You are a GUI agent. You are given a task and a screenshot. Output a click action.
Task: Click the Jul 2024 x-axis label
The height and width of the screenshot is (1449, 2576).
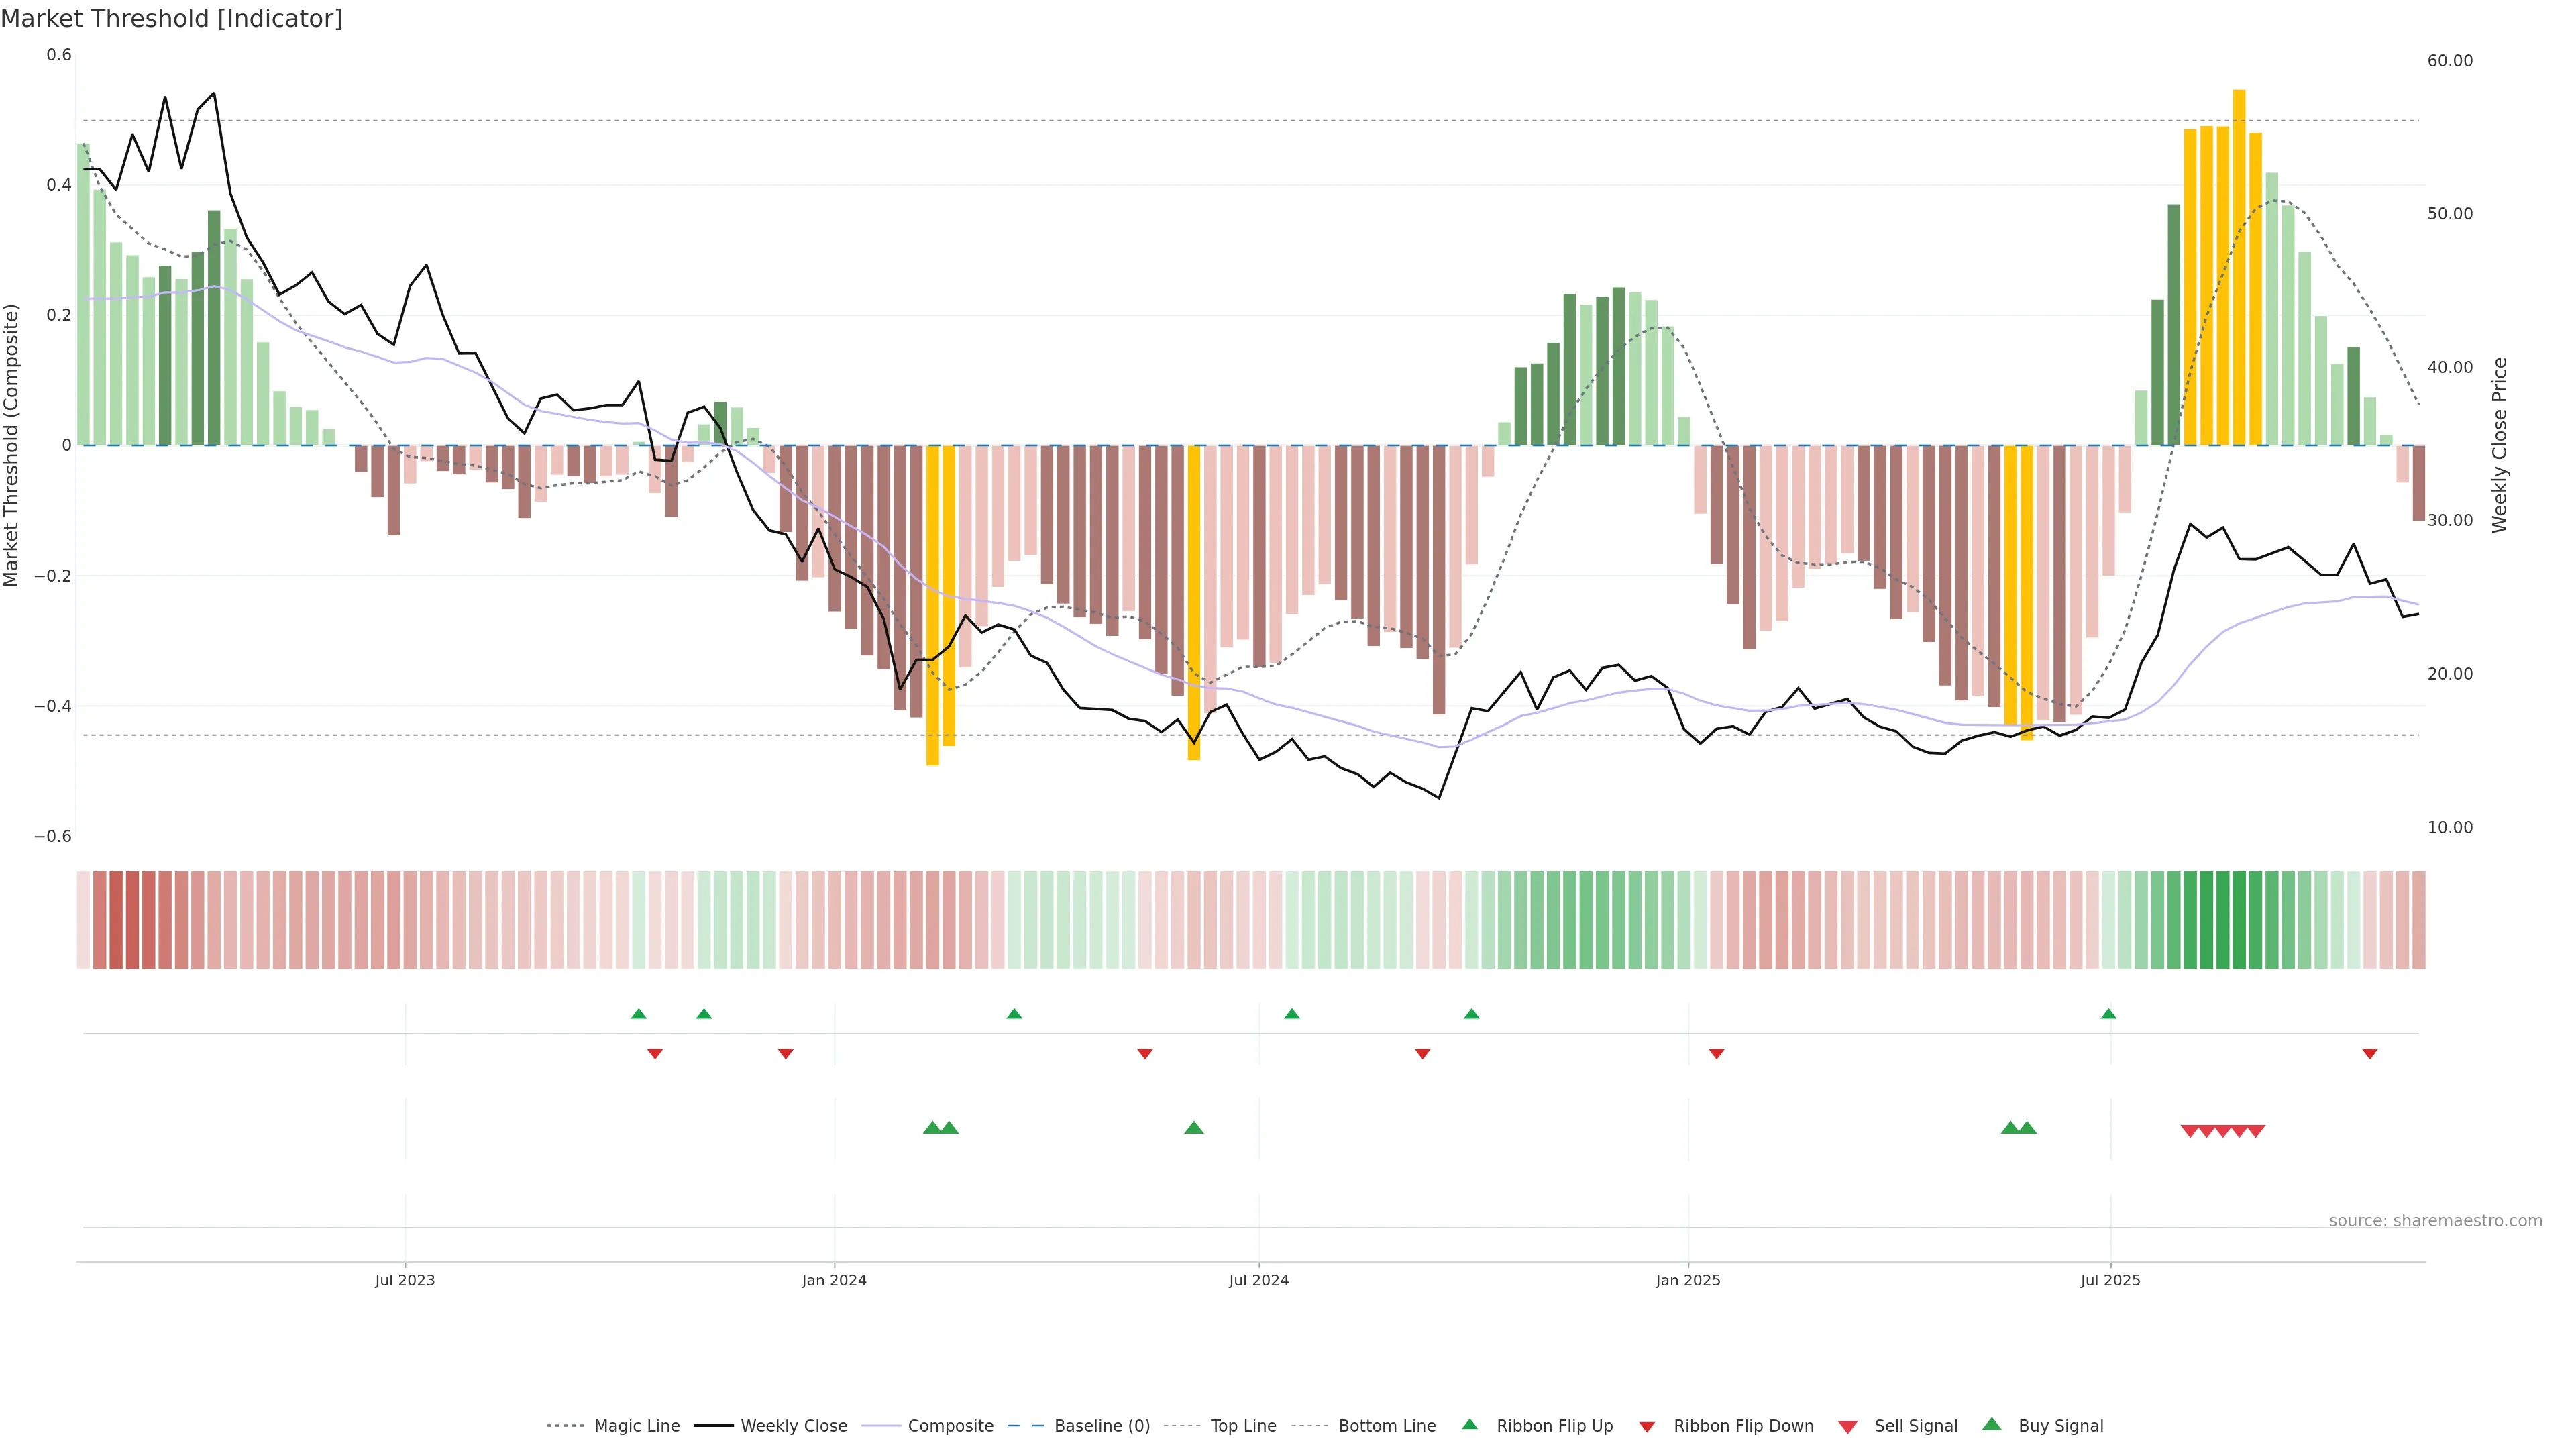pos(1258,1280)
